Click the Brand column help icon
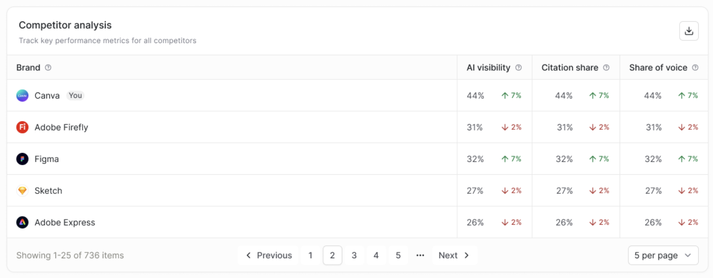The height and width of the screenshot is (278, 713). (x=48, y=68)
